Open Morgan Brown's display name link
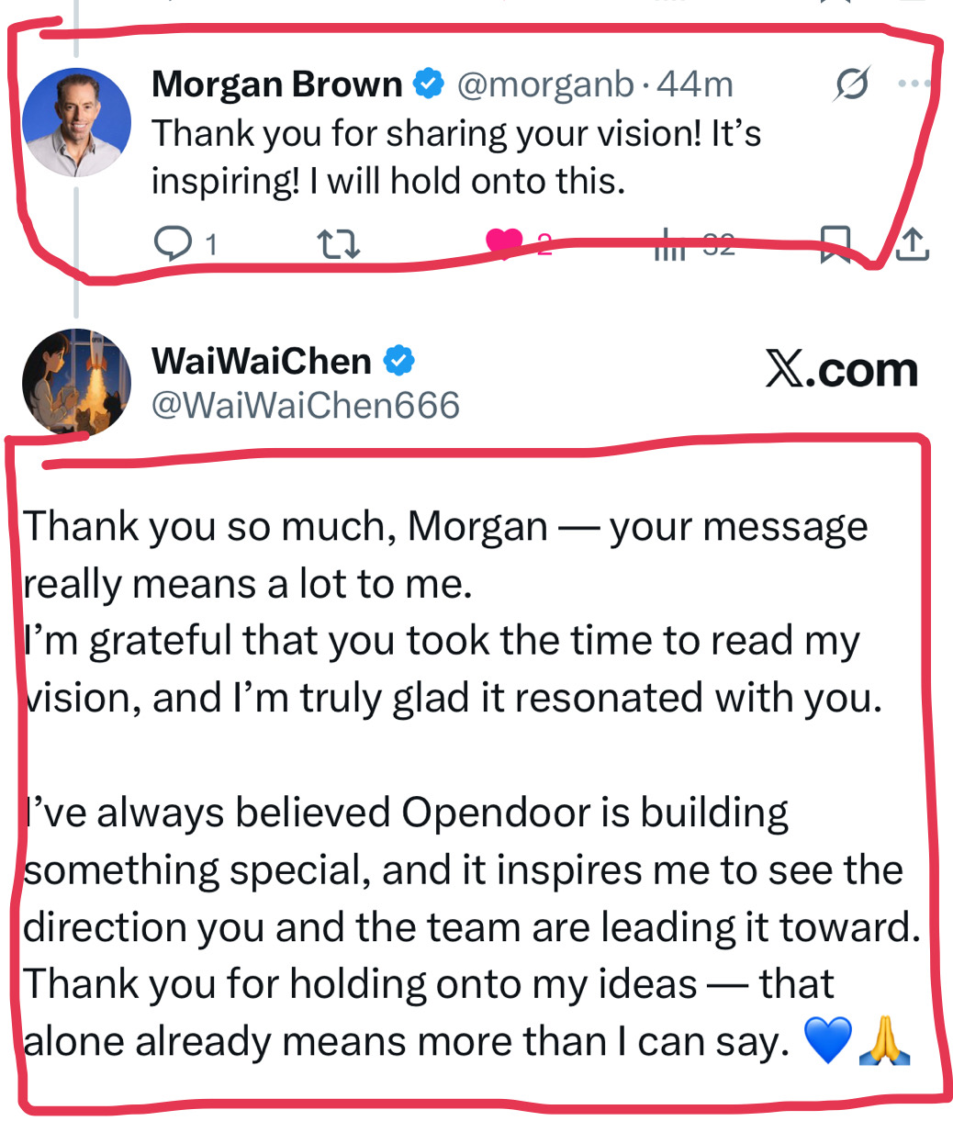The height and width of the screenshot is (1121, 953). (x=277, y=84)
